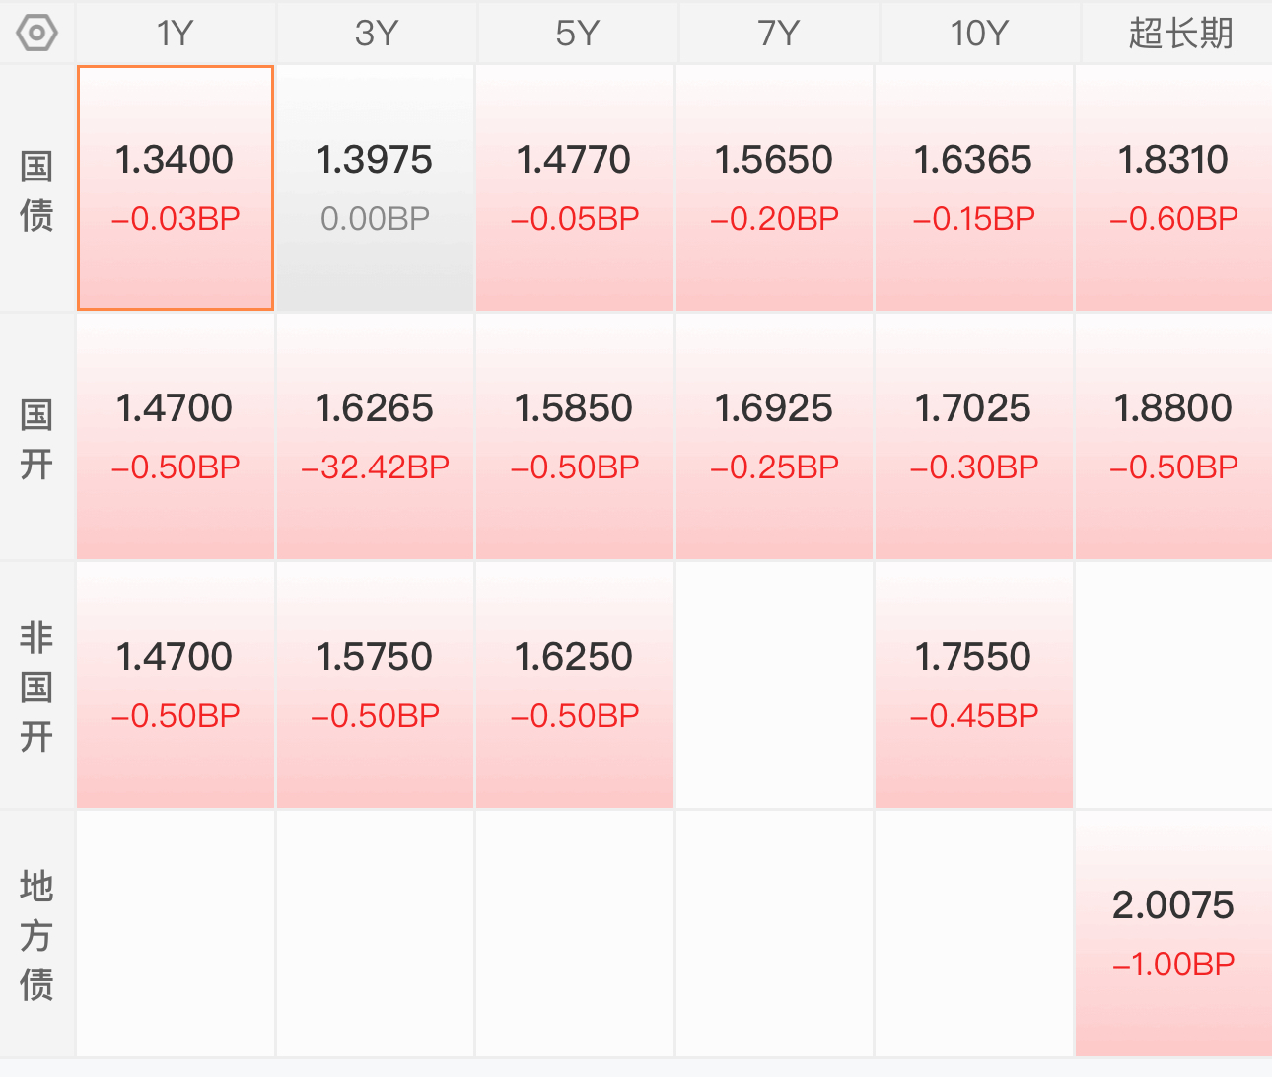Viewport: 1272px width, 1077px height.
Task: Click the 1.7550 非国开 10Y cell
Action: (973, 685)
